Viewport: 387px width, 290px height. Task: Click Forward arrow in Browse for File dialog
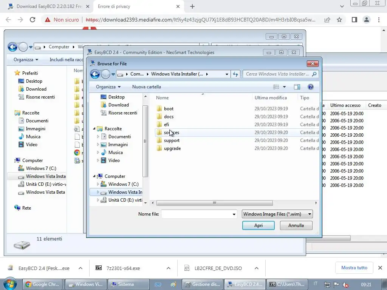pos(106,74)
